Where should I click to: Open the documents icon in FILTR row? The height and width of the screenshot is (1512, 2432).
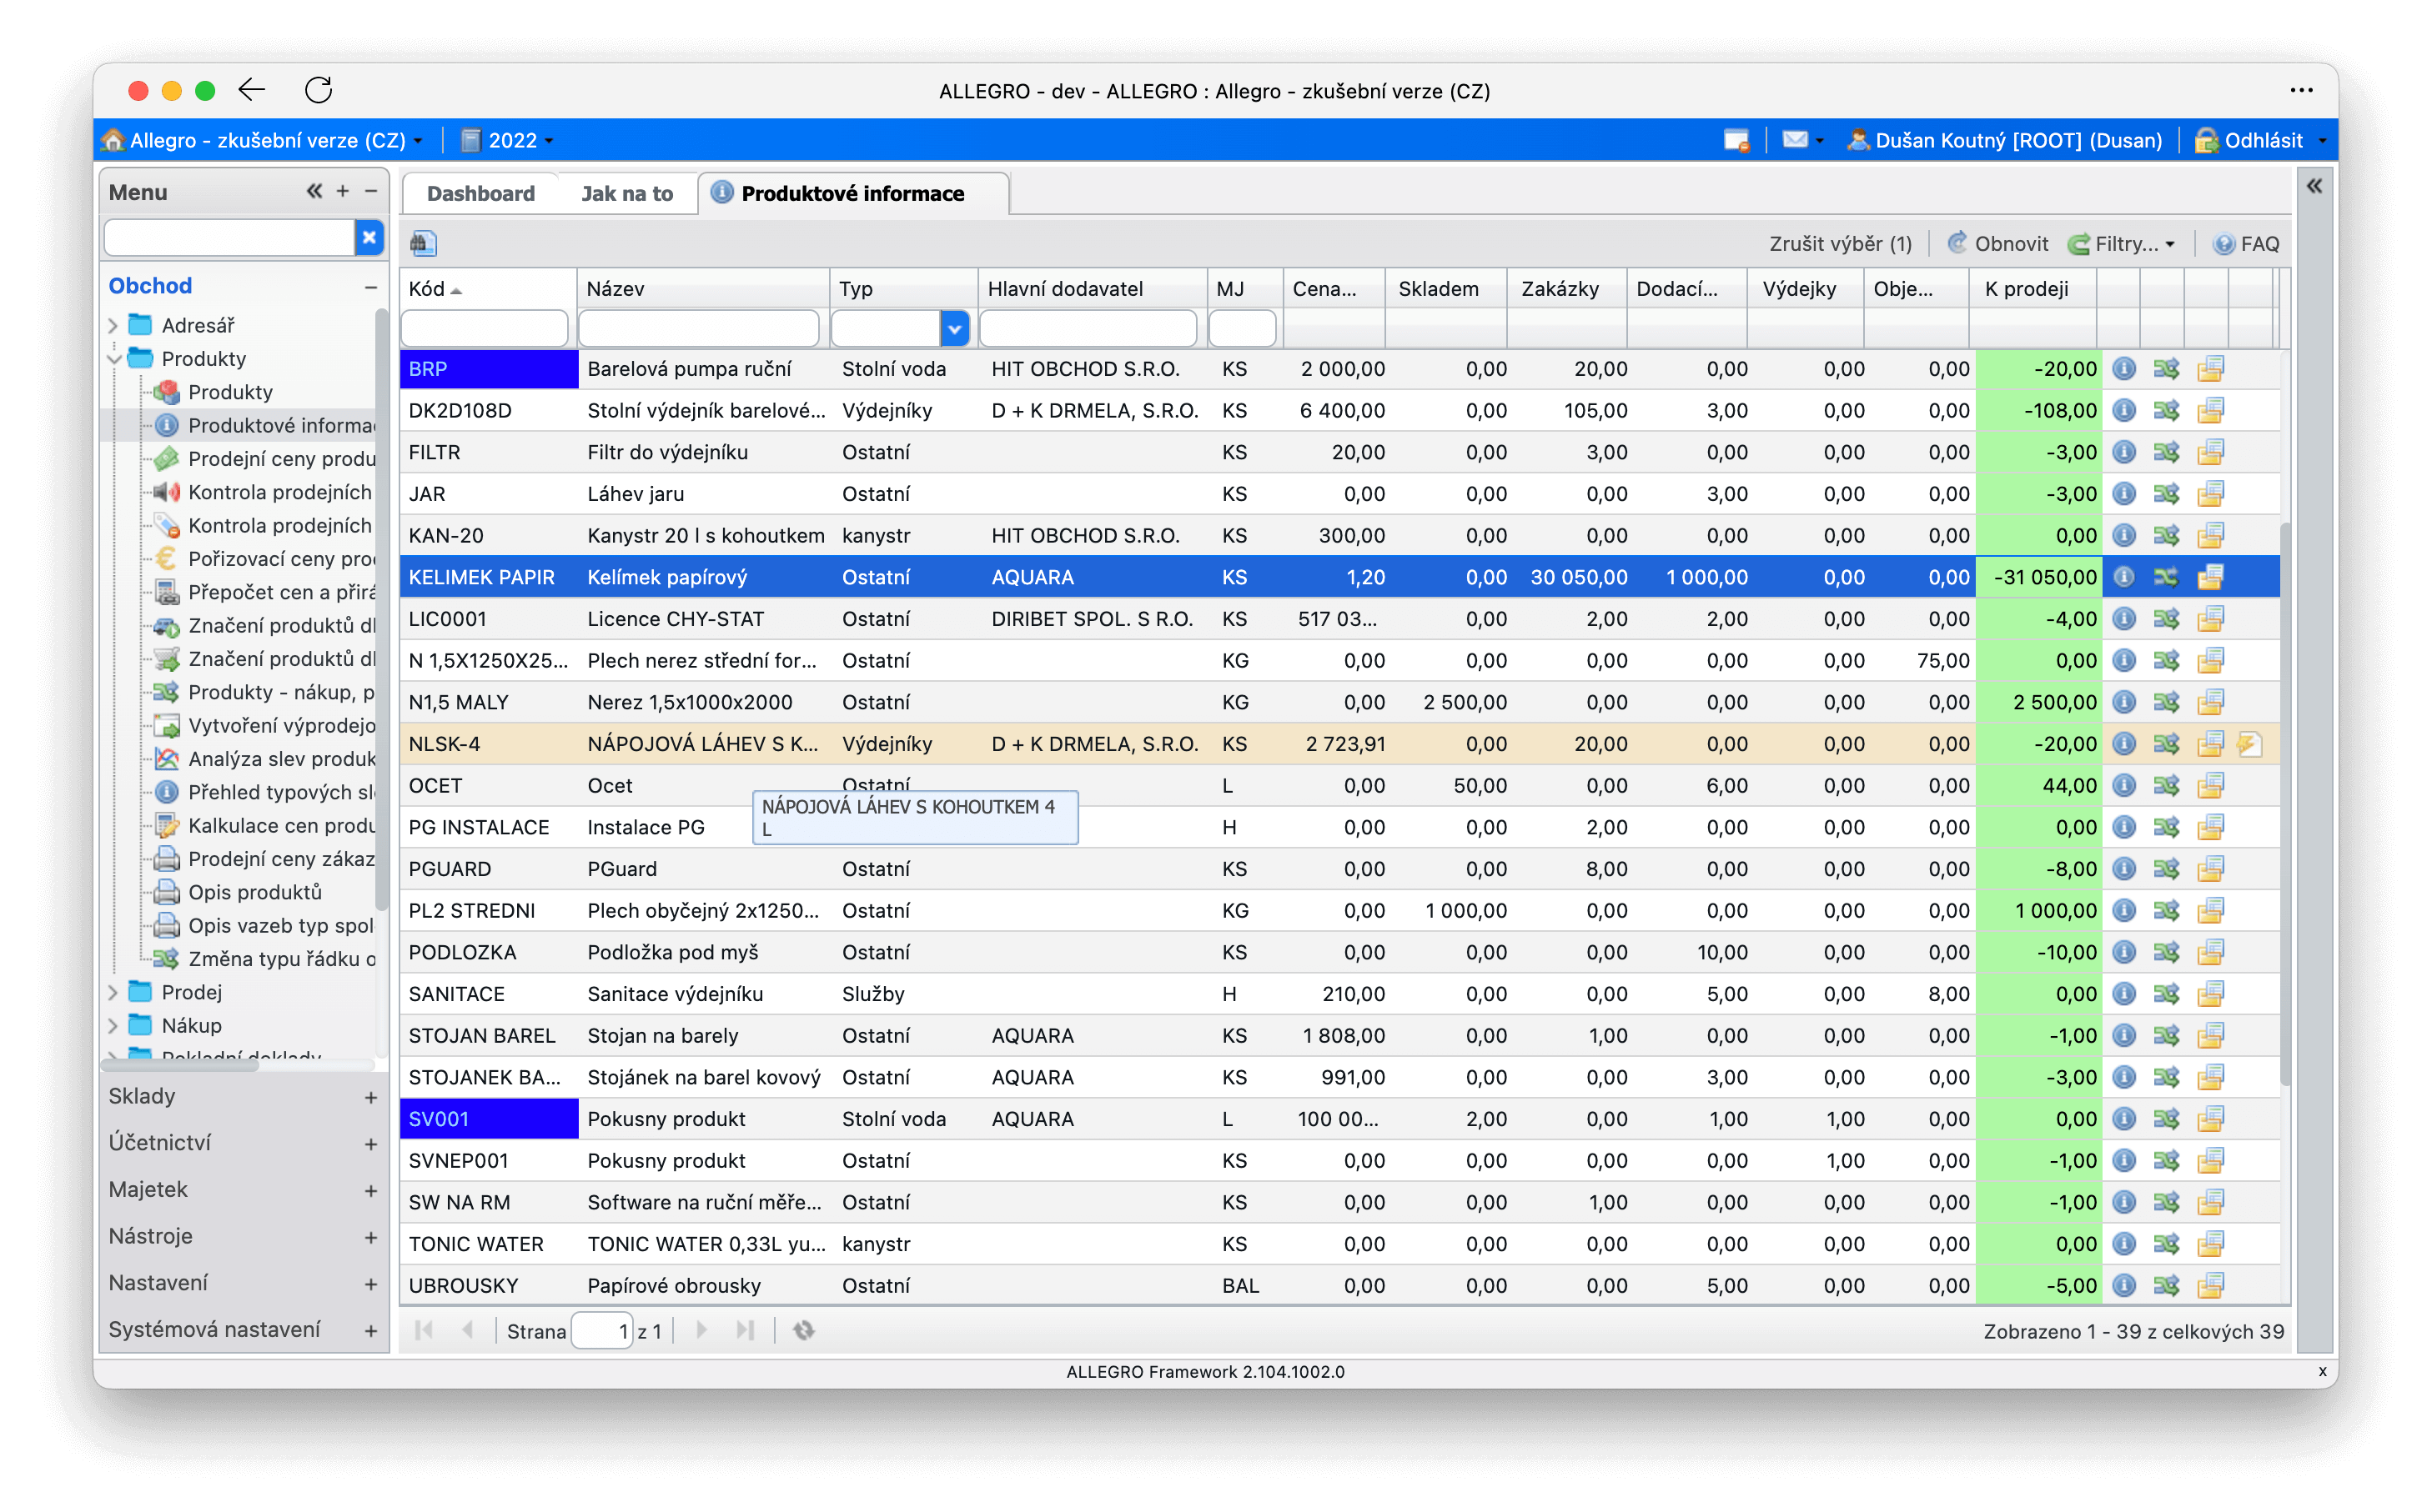coord(2209,452)
